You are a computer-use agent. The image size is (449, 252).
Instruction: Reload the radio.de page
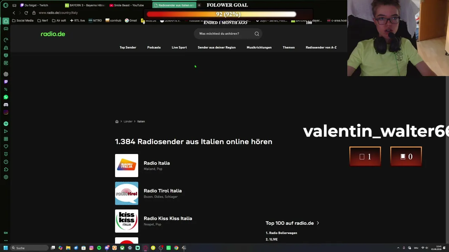pos(26,13)
